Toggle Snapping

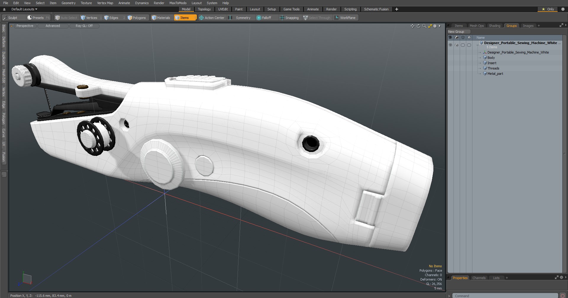[290, 18]
